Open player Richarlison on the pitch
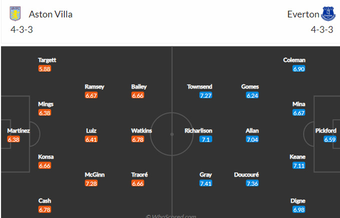The width and height of the screenshot is (340, 218). click(198, 130)
